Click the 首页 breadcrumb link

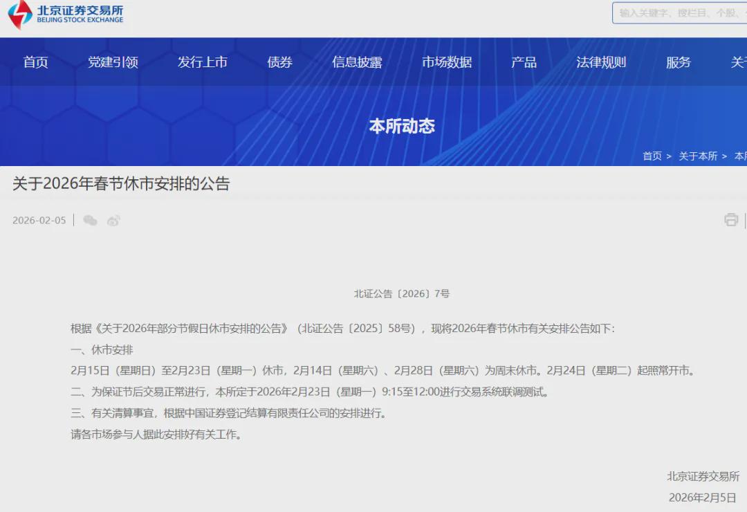pyautogui.click(x=652, y=156)
